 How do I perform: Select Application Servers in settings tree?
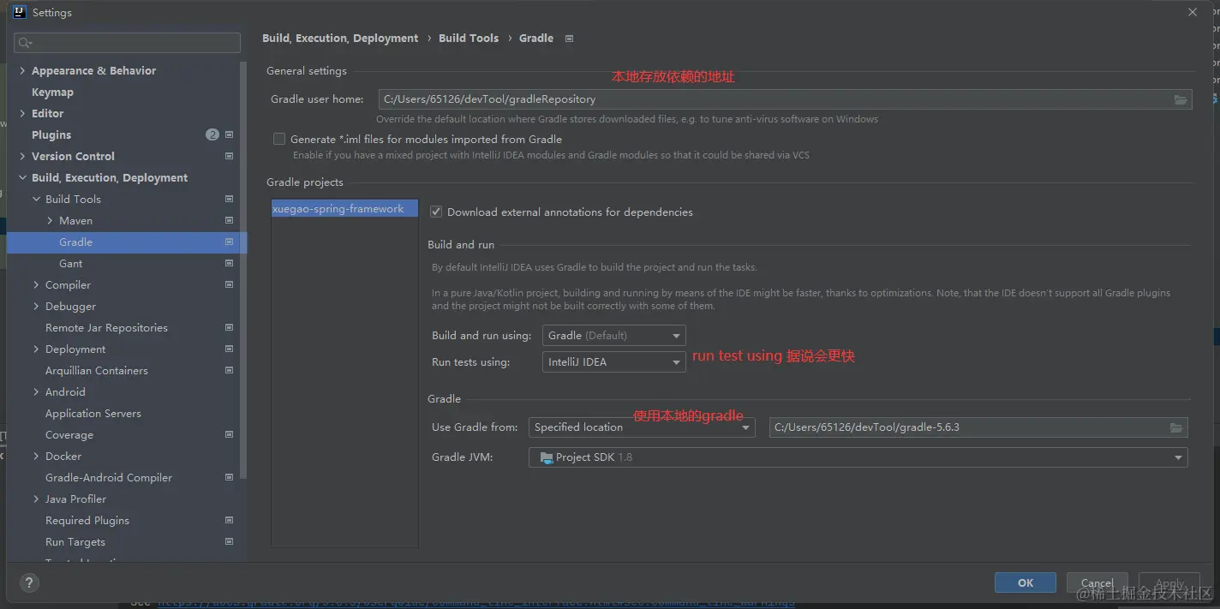pos(93,413)
